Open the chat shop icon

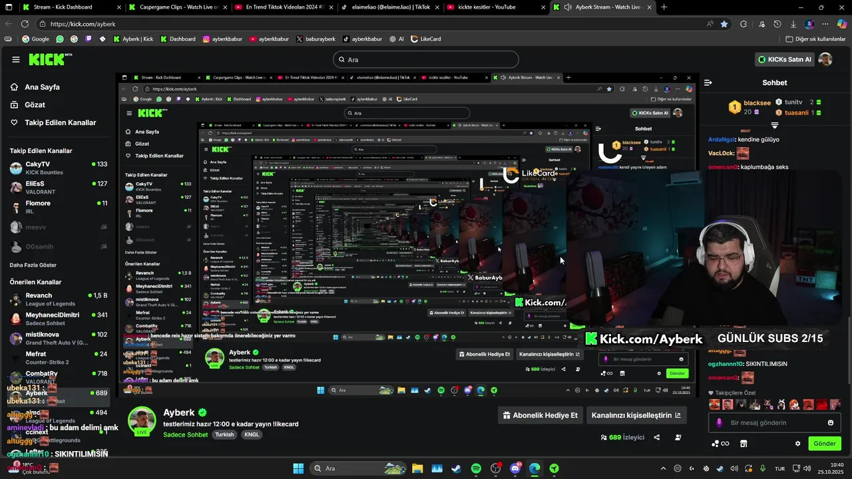coord(744,444)
